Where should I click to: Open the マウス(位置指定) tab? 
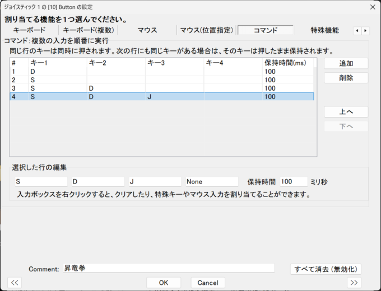click(x=207, y=30)
